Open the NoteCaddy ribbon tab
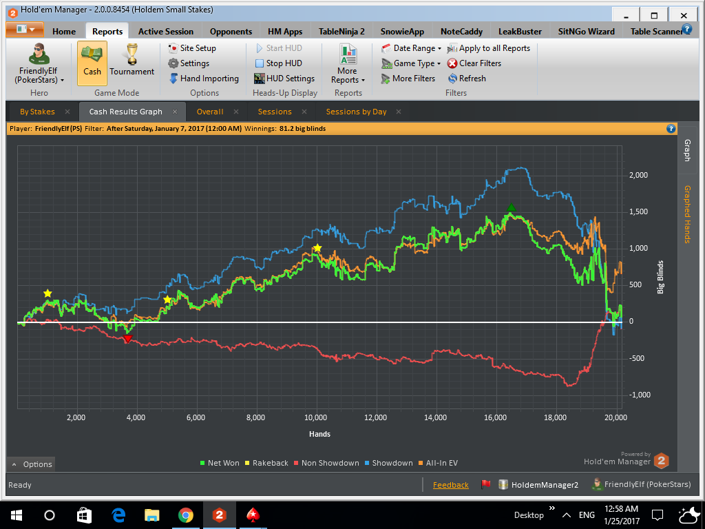Viewport: 705px width, 529px height. [461, 32]
